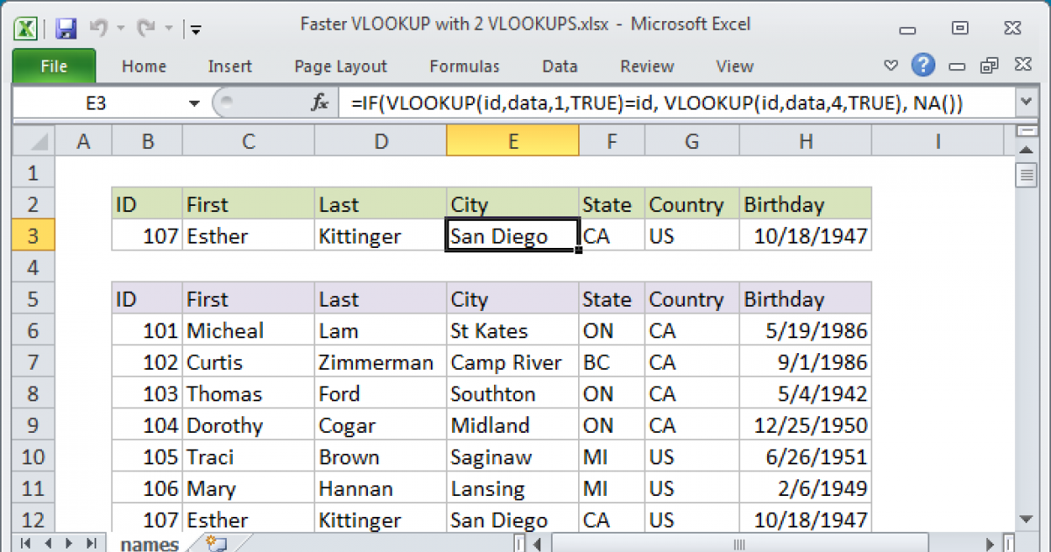Screen dimensions: 1051x552
Task: Open Customize Quick Access Toolbar dropdown
Action: pos(195,29)
